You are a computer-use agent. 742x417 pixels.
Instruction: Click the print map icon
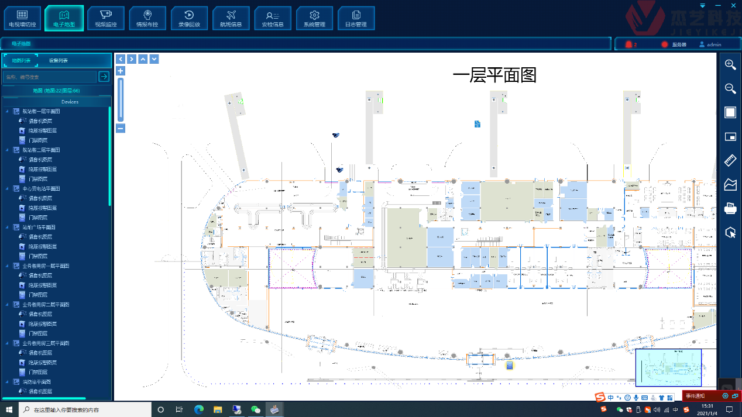click(730, 208)
